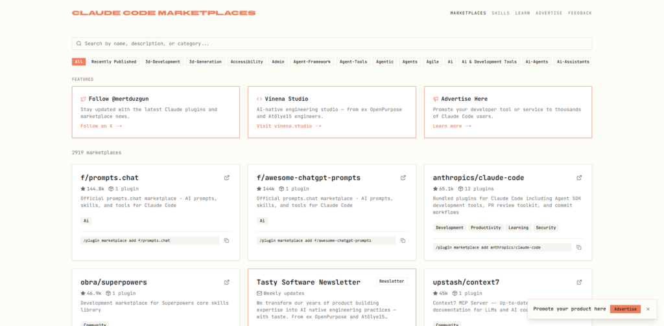664x326 pixels.
Task: Toggle the Accessibility category filter
Action: 246,62
